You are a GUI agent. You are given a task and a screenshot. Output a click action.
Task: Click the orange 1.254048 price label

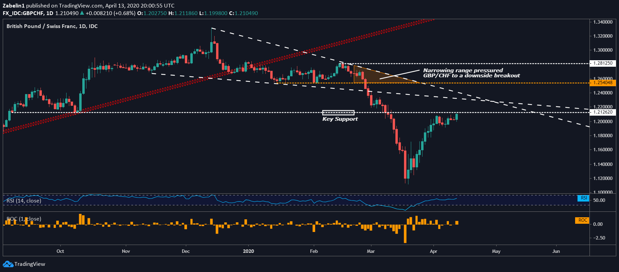[603, 83]
